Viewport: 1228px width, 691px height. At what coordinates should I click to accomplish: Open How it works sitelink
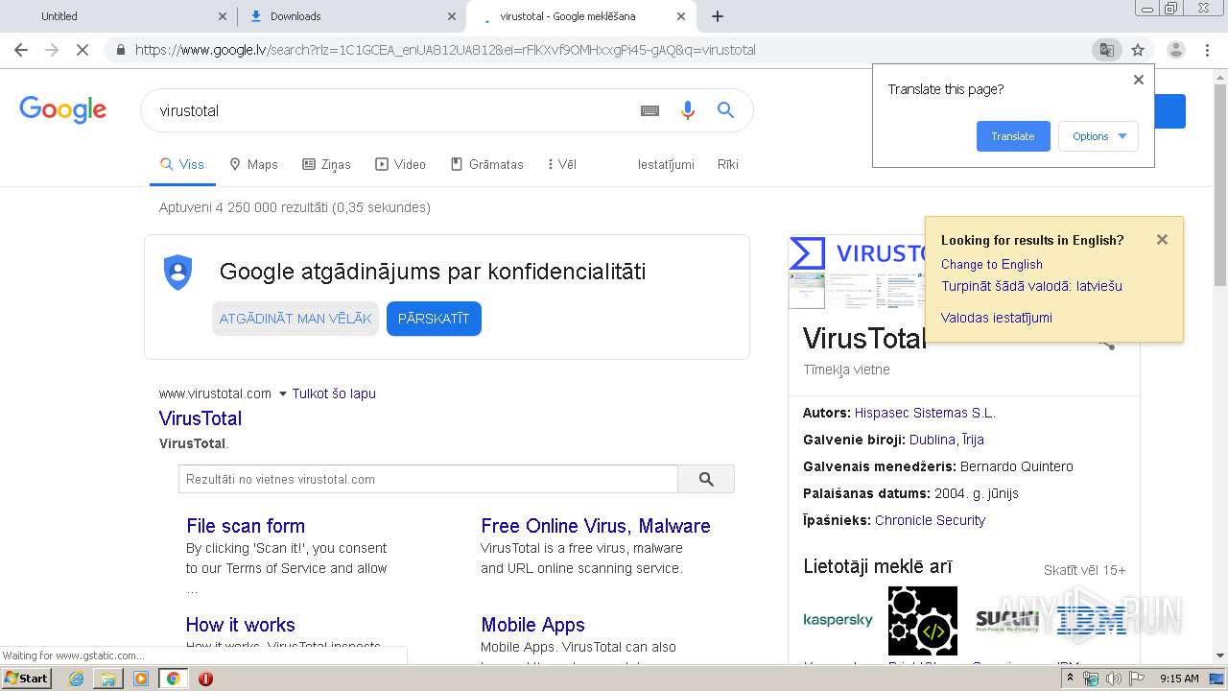241,625
